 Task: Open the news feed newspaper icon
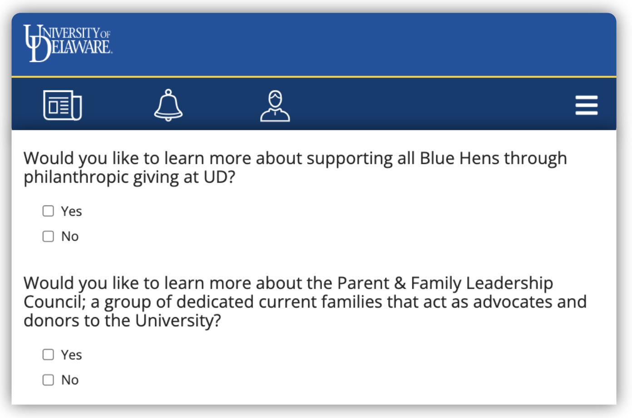click(x=63, y=105)
